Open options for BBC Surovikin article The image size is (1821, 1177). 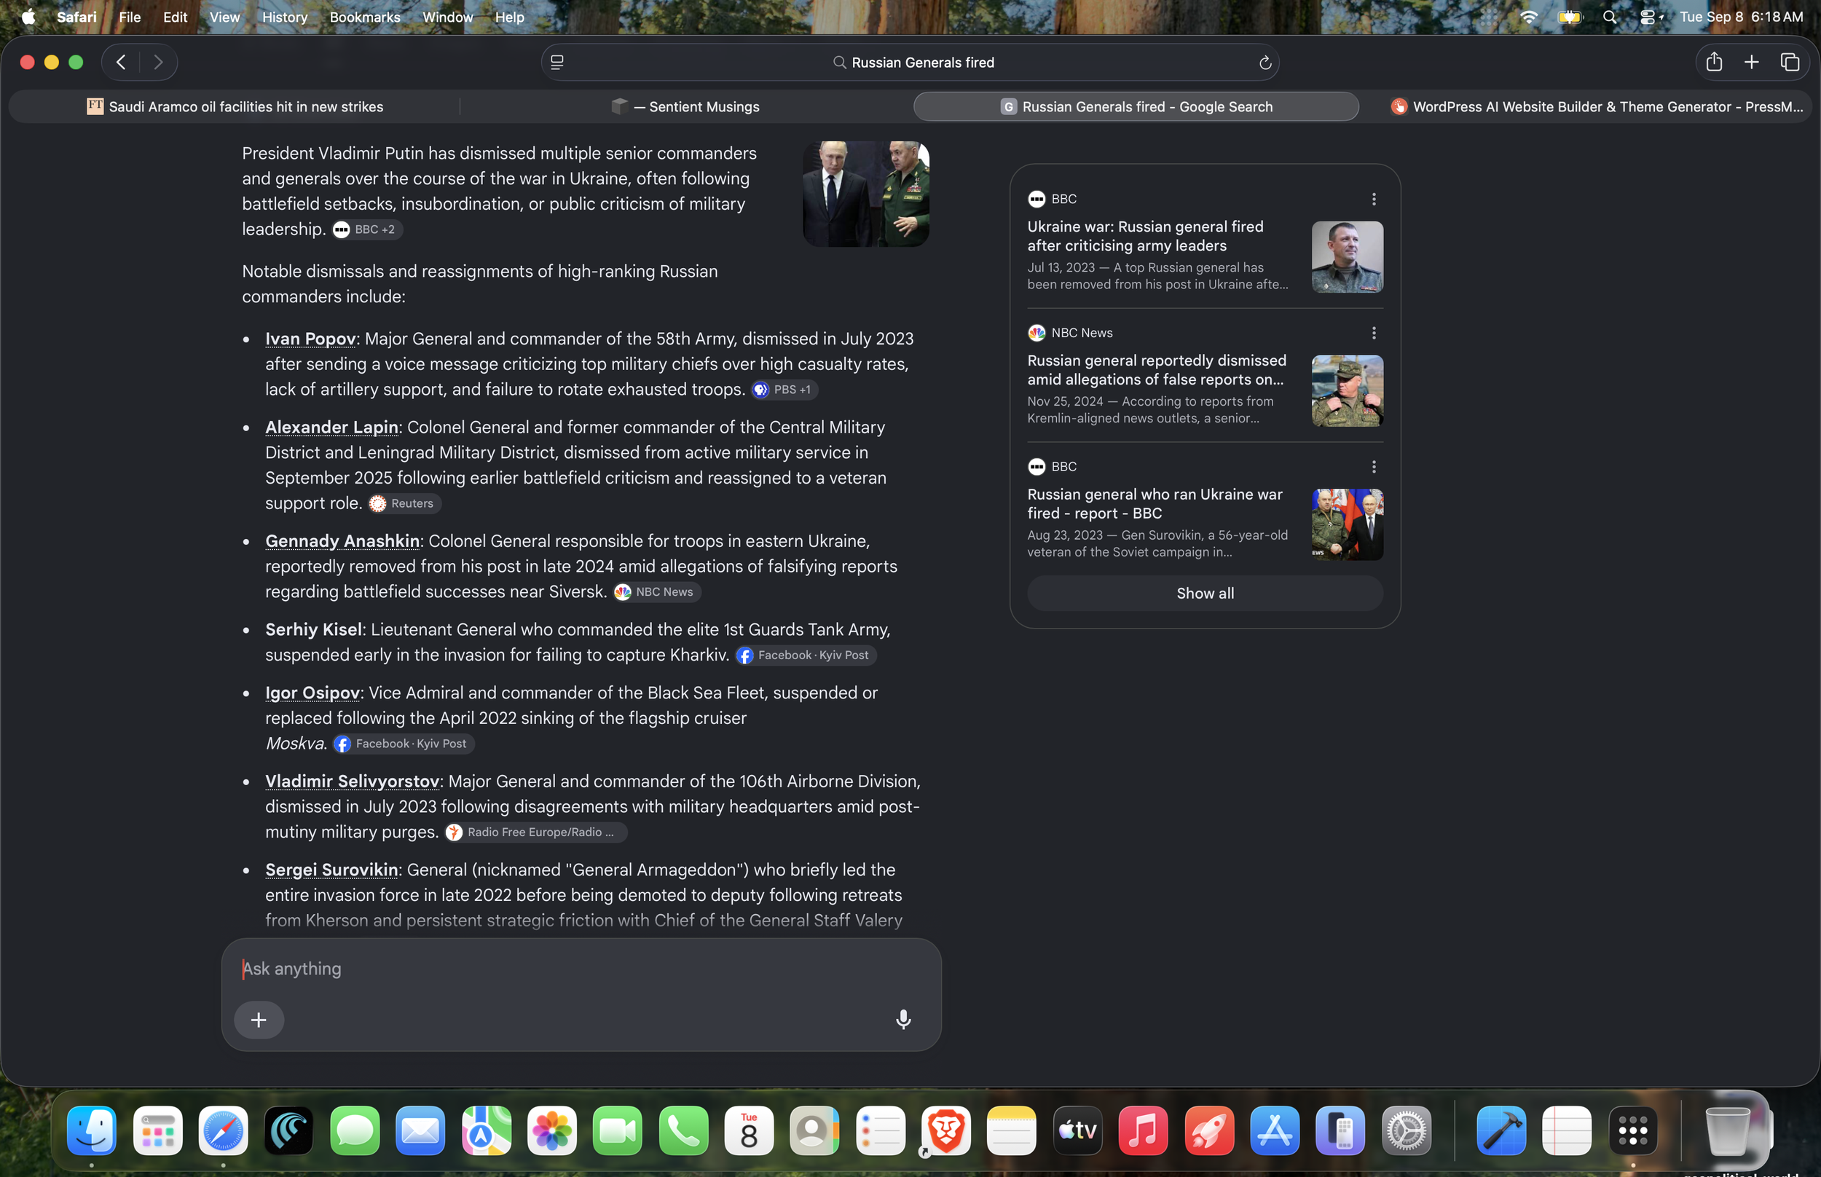point(1374,467)
